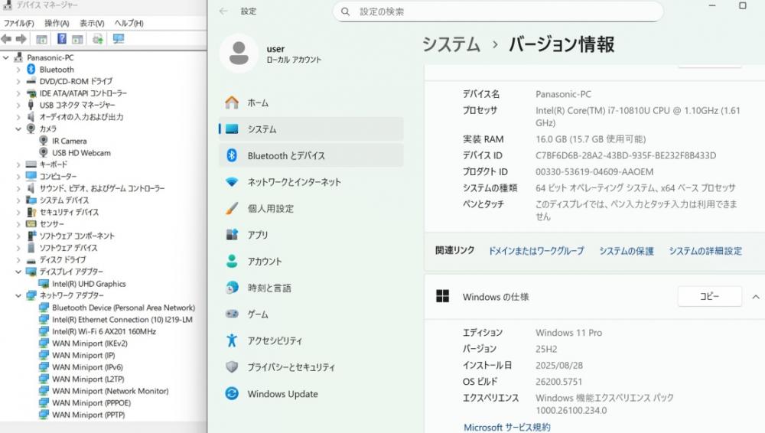This screenshot has height=433, width=765.
Task: Open Bluetooth とデバイス settings page
Action: pos(286,155)
